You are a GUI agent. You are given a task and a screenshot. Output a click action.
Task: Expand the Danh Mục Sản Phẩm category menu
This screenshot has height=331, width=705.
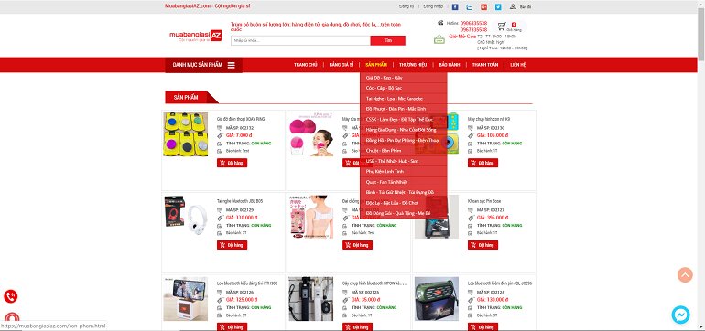coord(203,65)
